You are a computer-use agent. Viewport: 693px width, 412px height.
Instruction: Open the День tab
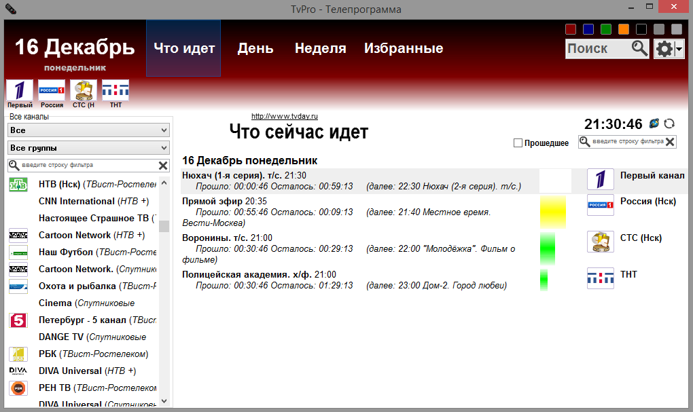coord(255,48)
